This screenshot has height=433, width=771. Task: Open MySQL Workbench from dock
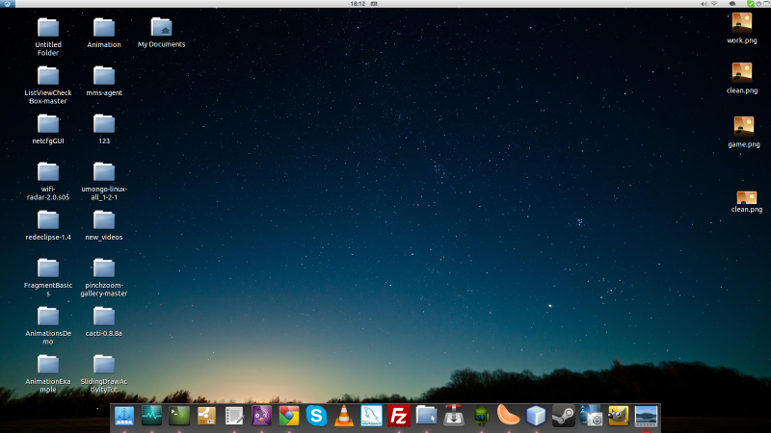coord(371,416)
